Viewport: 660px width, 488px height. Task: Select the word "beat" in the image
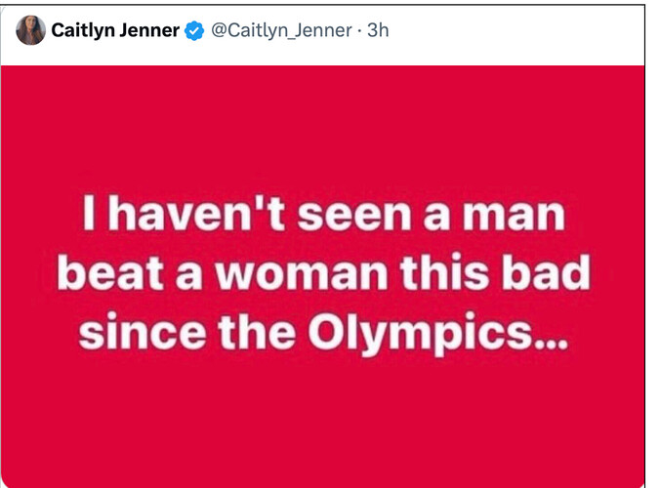pos(110,272)
